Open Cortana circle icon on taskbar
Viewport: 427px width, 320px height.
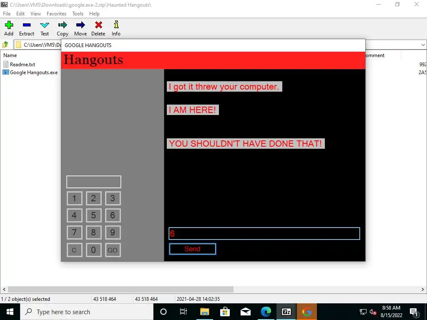point(163,312)
